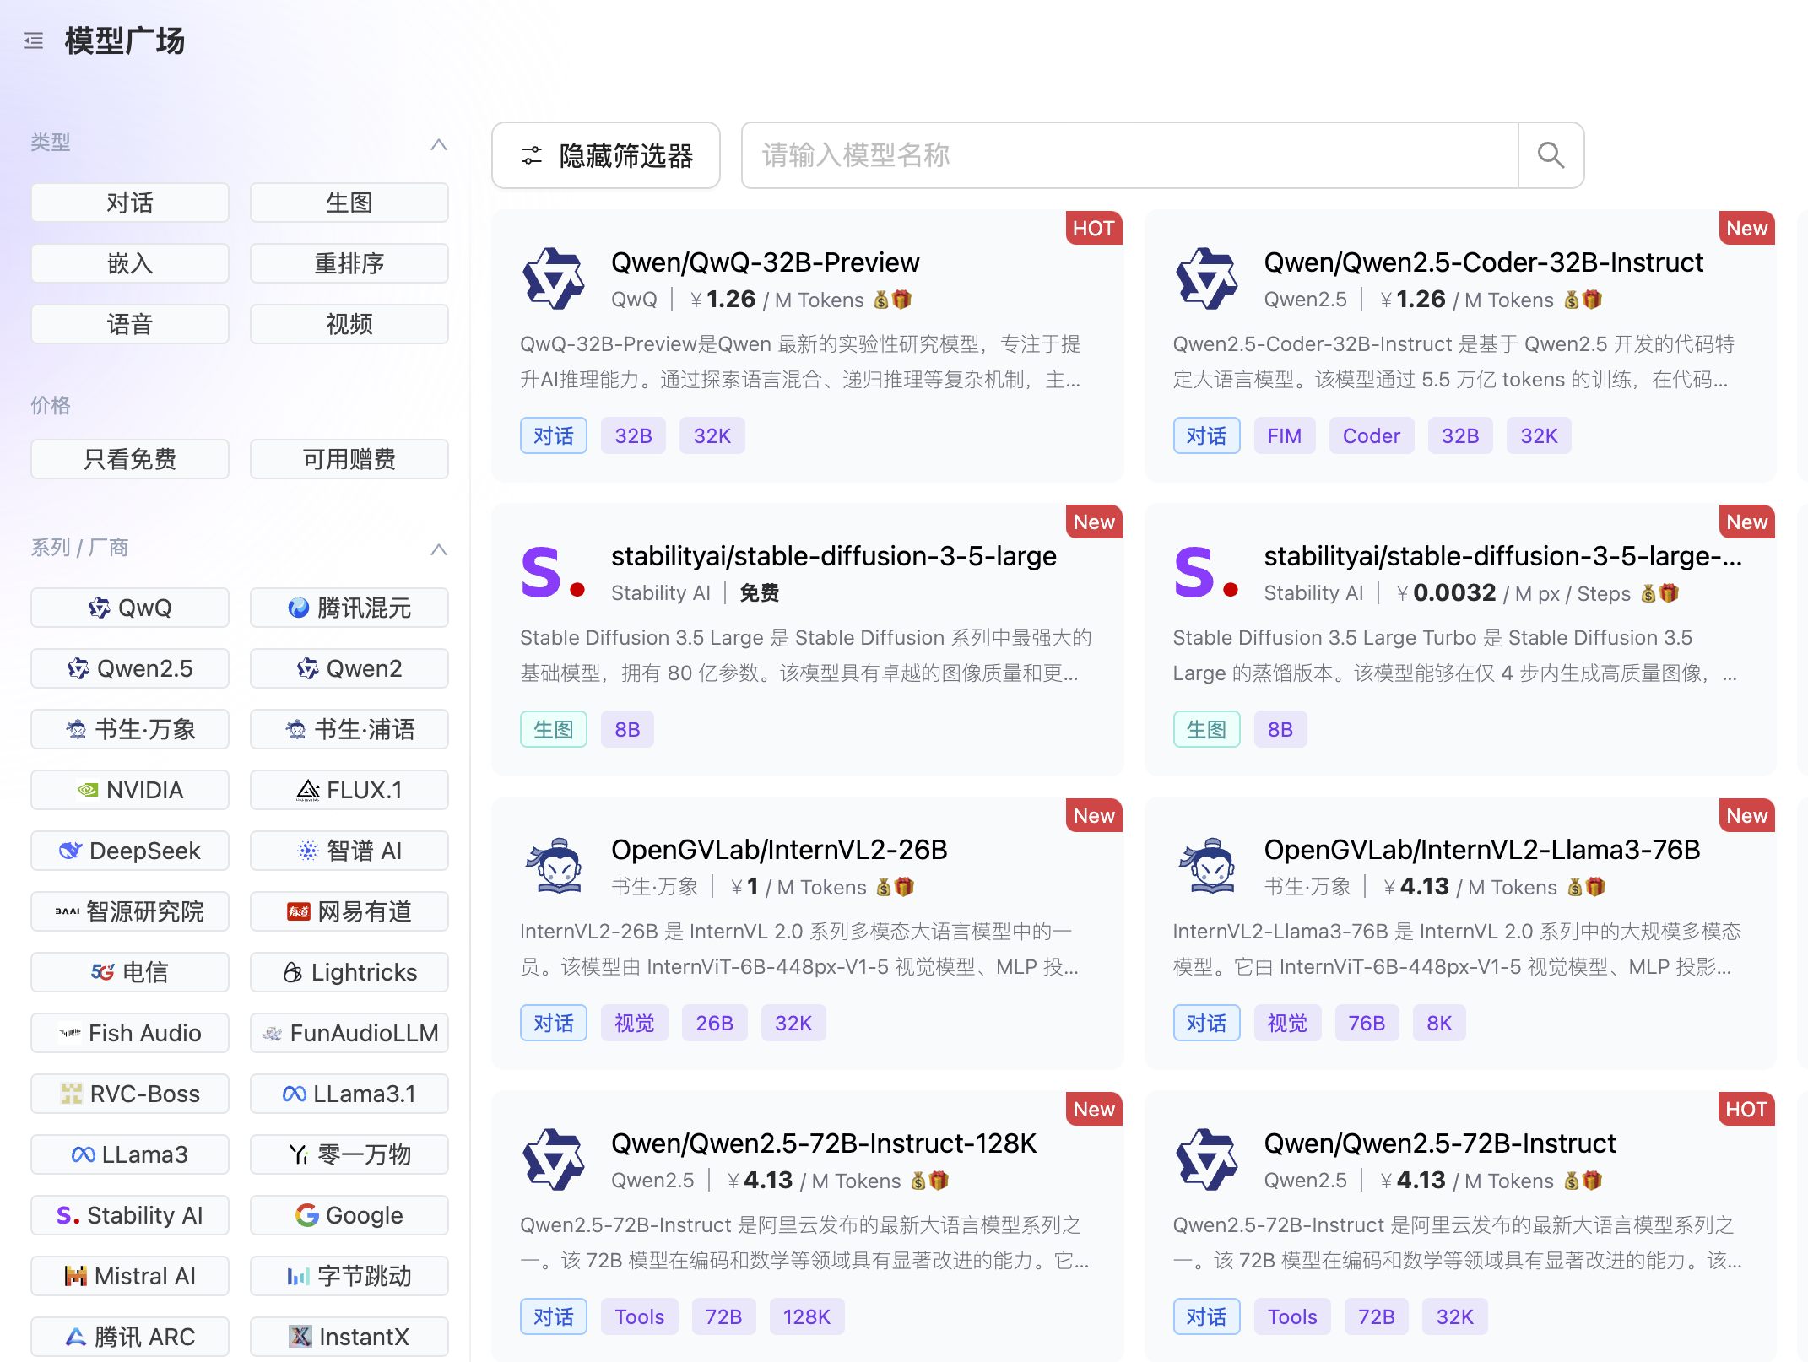The image size is (1808, 1362).
Task: Open Qwen/Qwen2.5-72B-Instruct model title
Action: [x=1439, y=1143]
